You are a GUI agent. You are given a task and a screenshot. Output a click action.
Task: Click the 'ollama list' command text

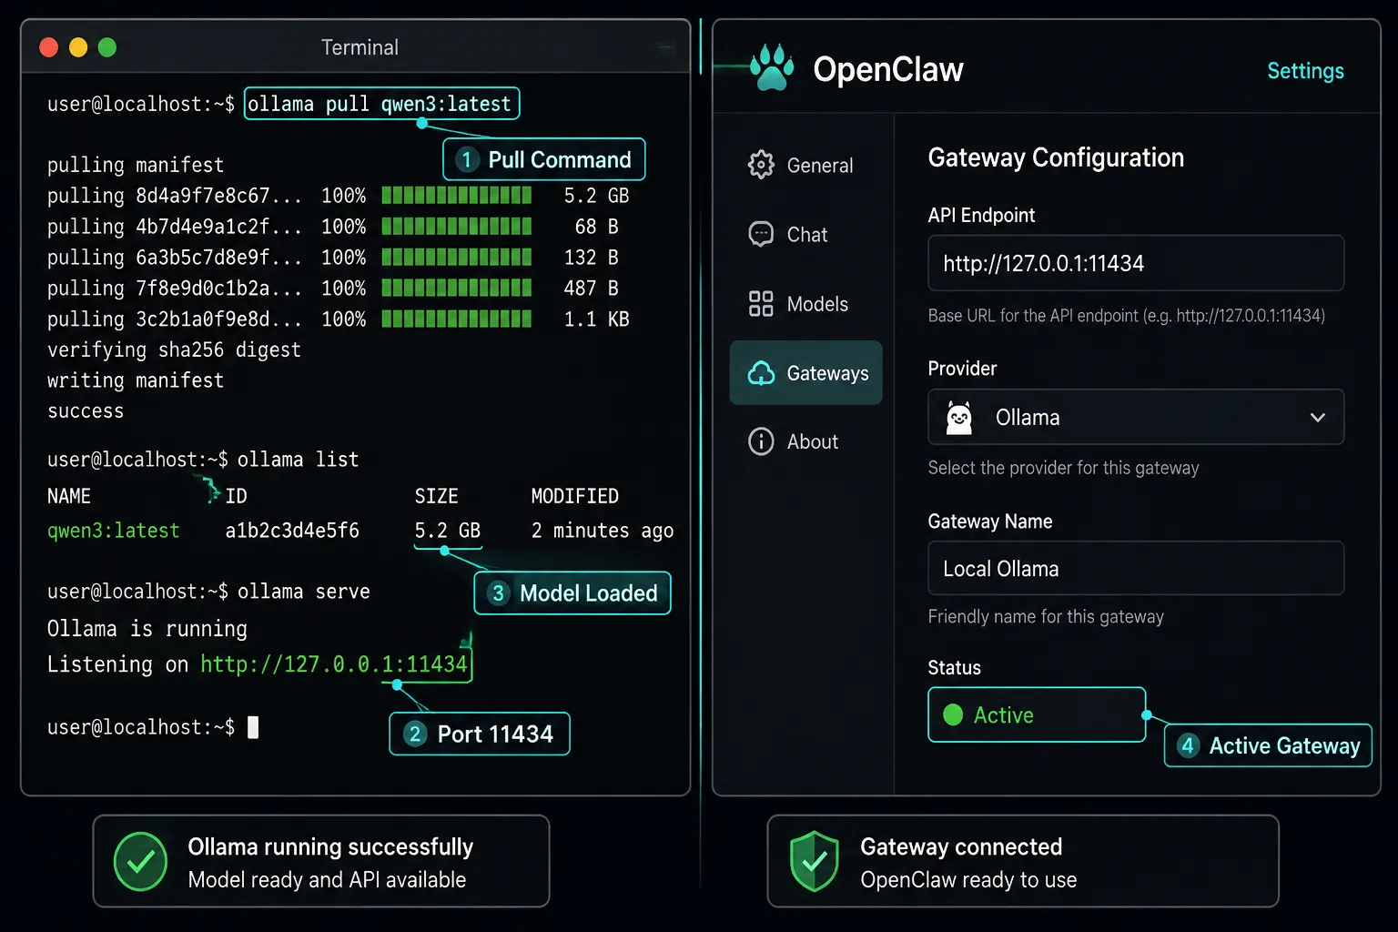point(299,460)
